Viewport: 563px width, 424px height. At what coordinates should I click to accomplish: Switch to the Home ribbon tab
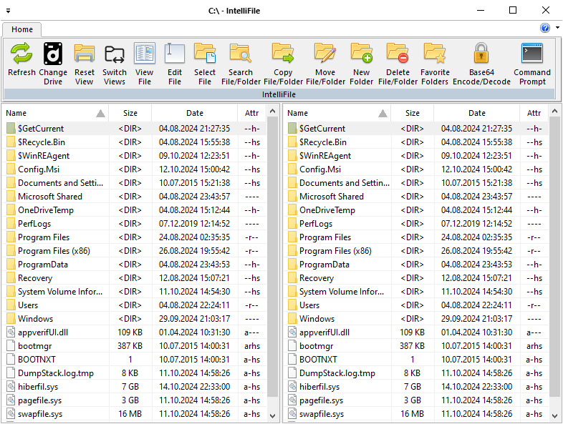(22, 29)
